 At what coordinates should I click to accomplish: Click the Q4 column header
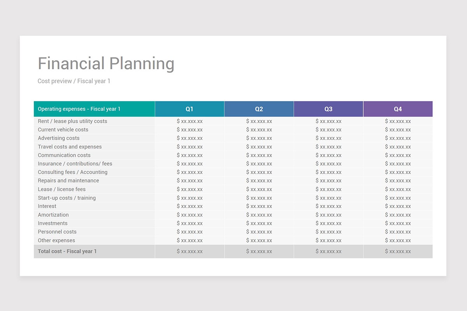pyautogui.click(x=397, y=109)
